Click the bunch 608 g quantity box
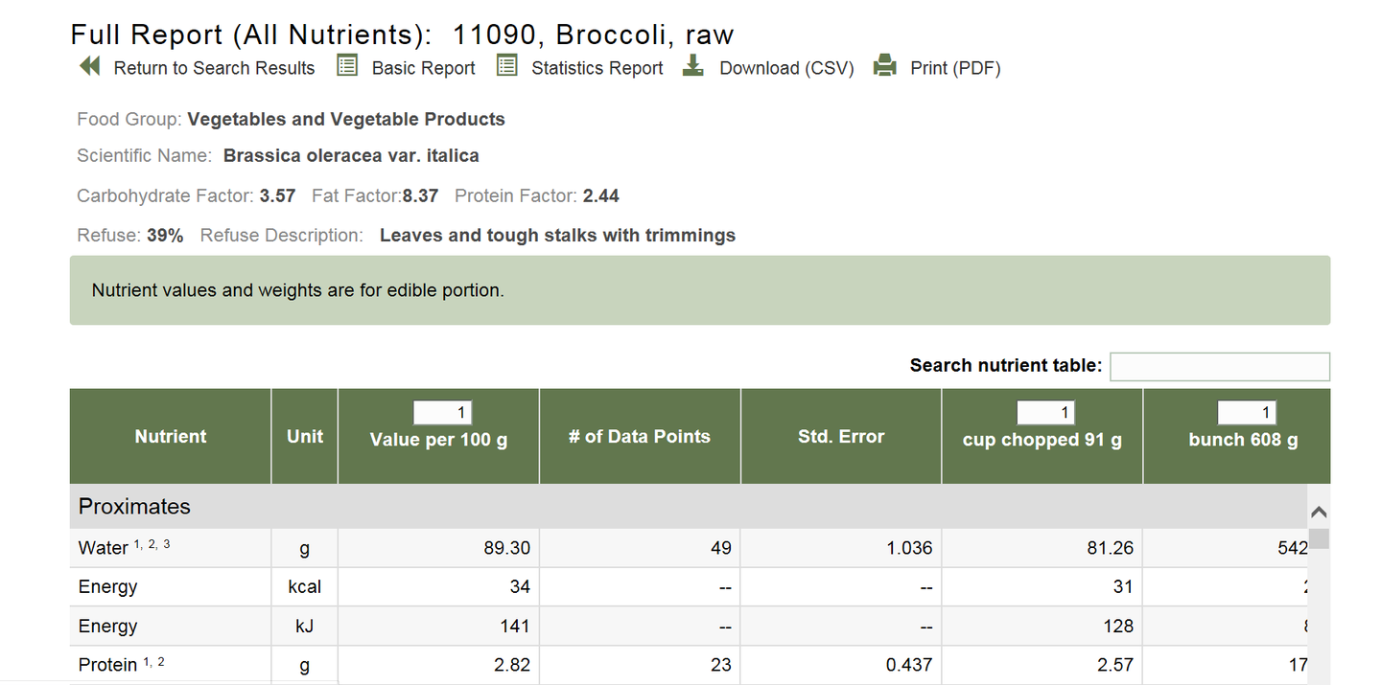1381x685 pixels. pos(1247,413)
